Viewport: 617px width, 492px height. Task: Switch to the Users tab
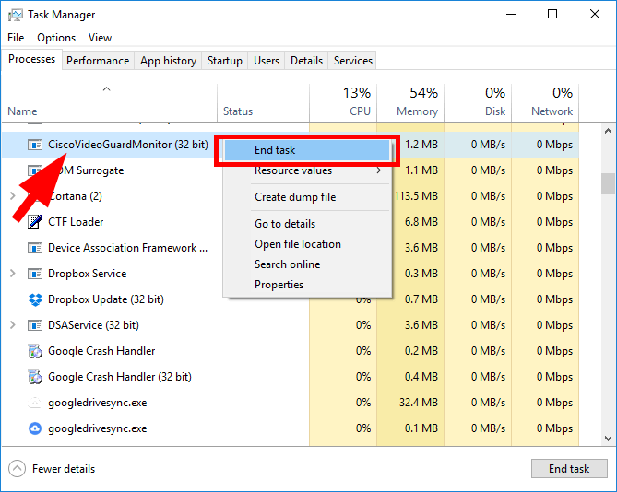pos(267,61)
